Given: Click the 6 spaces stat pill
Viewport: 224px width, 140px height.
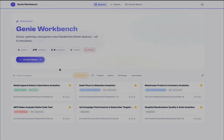Looking at the screenshot, I should 22,50.
